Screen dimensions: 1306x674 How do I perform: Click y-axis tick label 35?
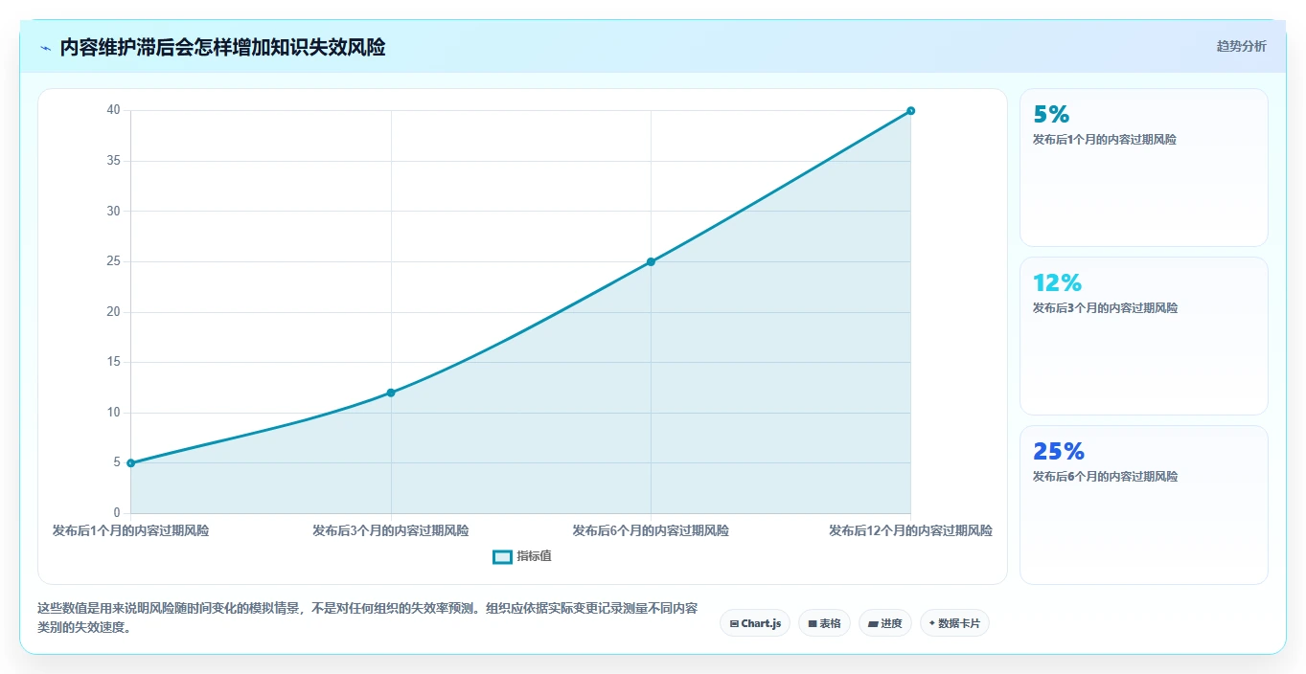(113, 161)
